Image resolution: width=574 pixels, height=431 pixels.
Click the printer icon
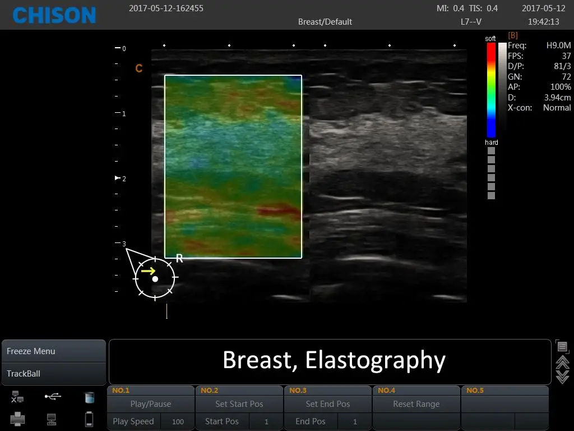pyautogui.click(x=17, y=419)
